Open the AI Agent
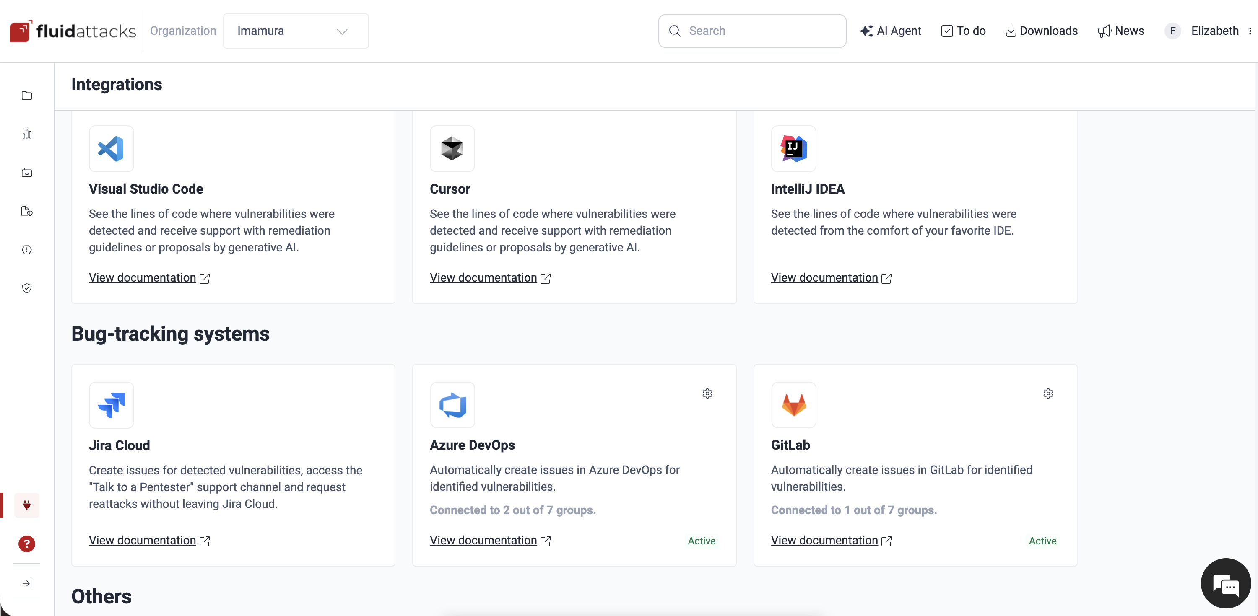 pyautogui.click(x=890, y=31)
